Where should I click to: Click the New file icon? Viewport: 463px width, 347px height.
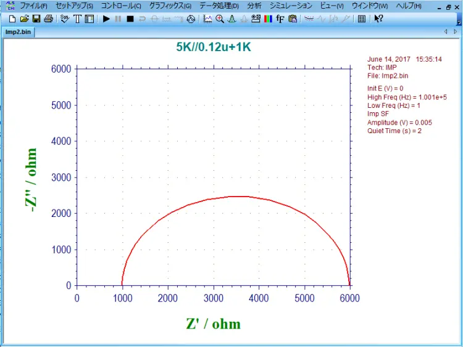click(x=12, y=19)
